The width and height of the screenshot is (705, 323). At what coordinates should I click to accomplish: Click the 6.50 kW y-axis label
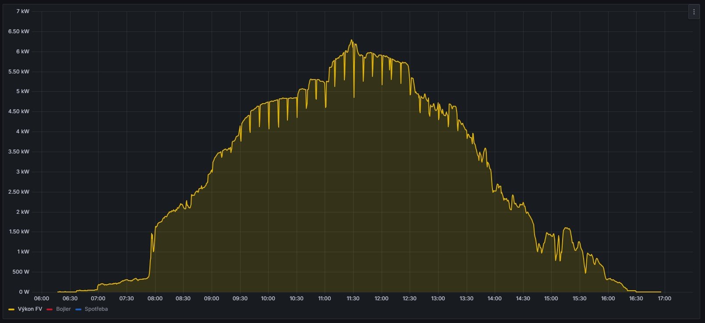tap(19, 31)
